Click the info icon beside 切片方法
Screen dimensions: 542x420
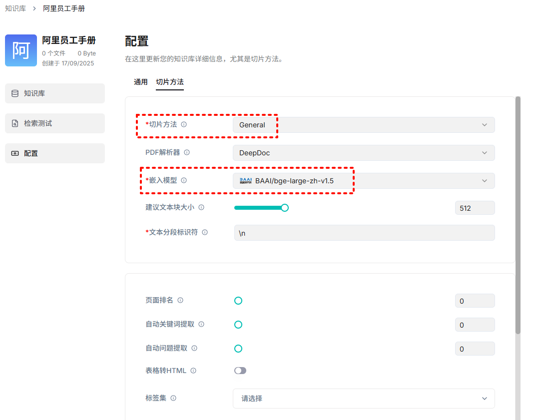[x=184, y=125]
